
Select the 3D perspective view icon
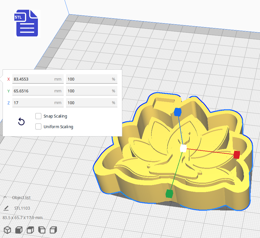coord(7,230)
